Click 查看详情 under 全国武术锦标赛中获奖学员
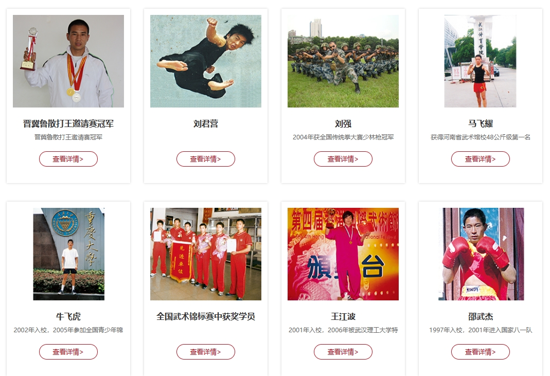The height and width of the screenshot is (376, 550). 206,352
